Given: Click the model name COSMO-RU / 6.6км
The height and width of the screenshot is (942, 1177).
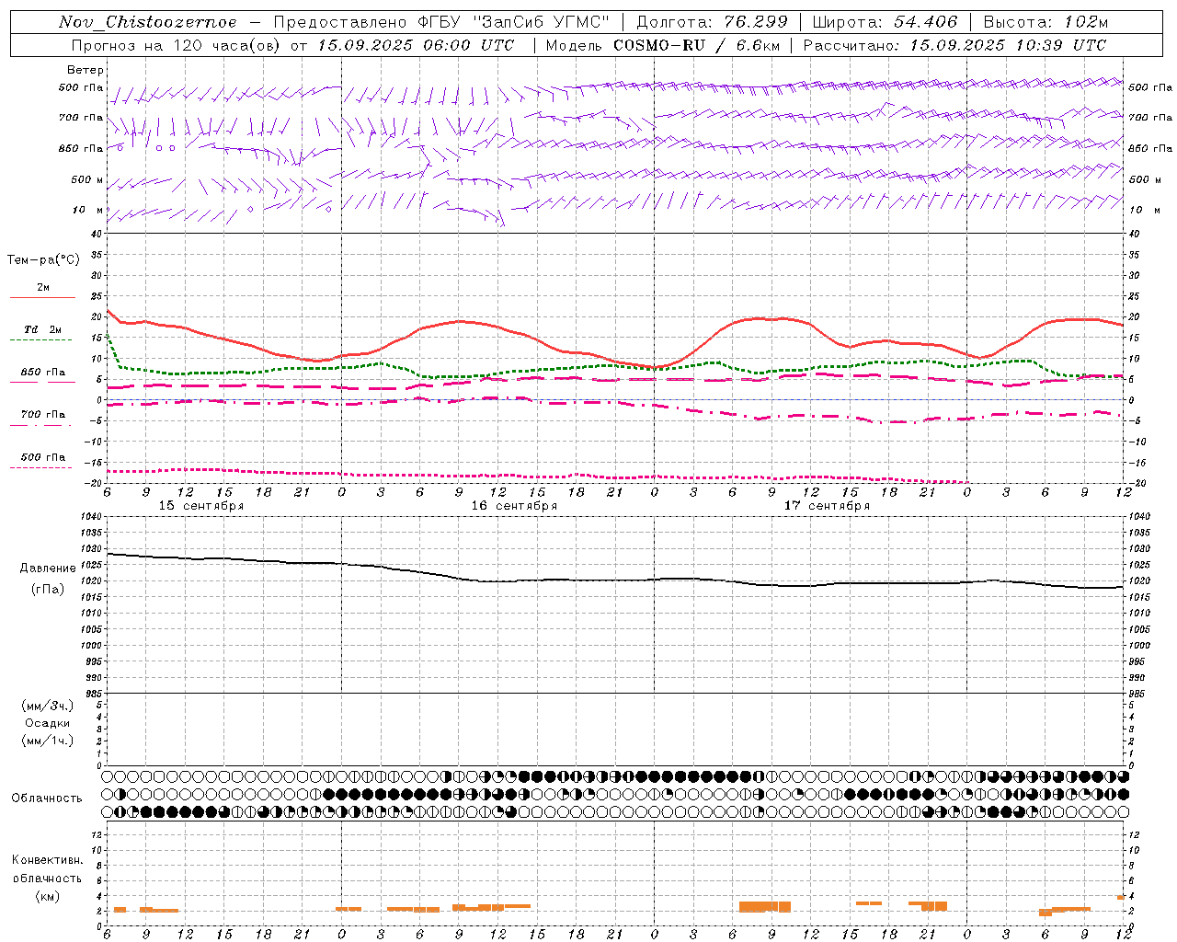Looking at the screenshot, I should click(x=695, y=45).
